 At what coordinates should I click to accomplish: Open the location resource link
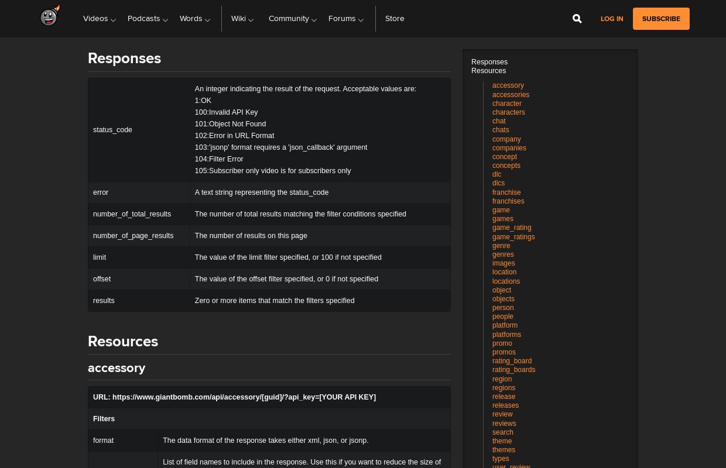(x=504, y=272)
